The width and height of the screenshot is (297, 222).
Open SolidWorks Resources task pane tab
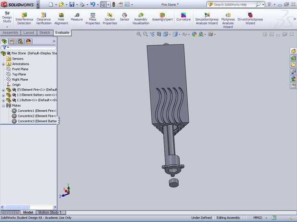293,51
